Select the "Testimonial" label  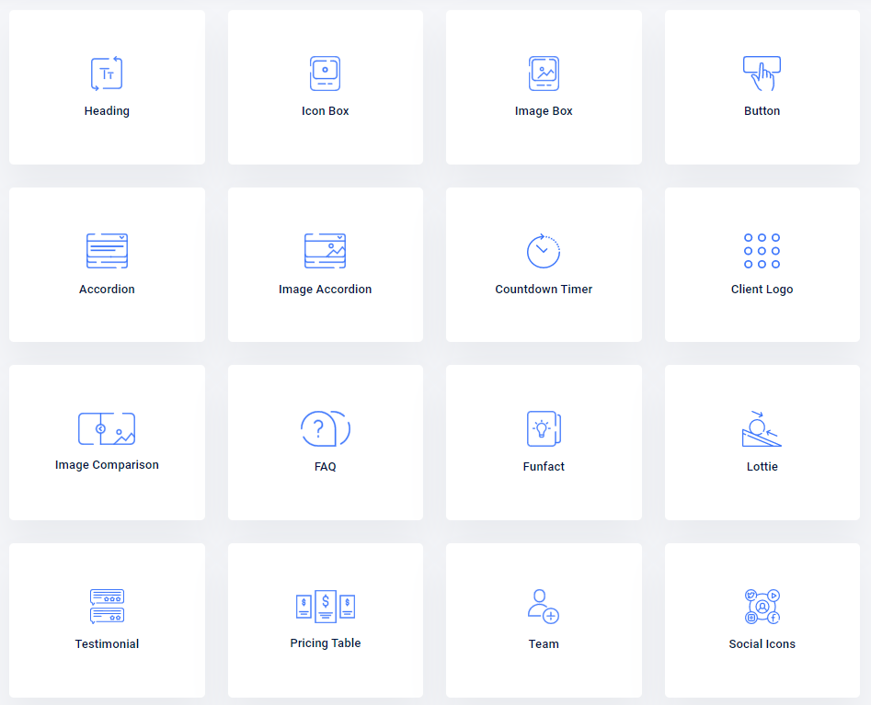(107, 644)
